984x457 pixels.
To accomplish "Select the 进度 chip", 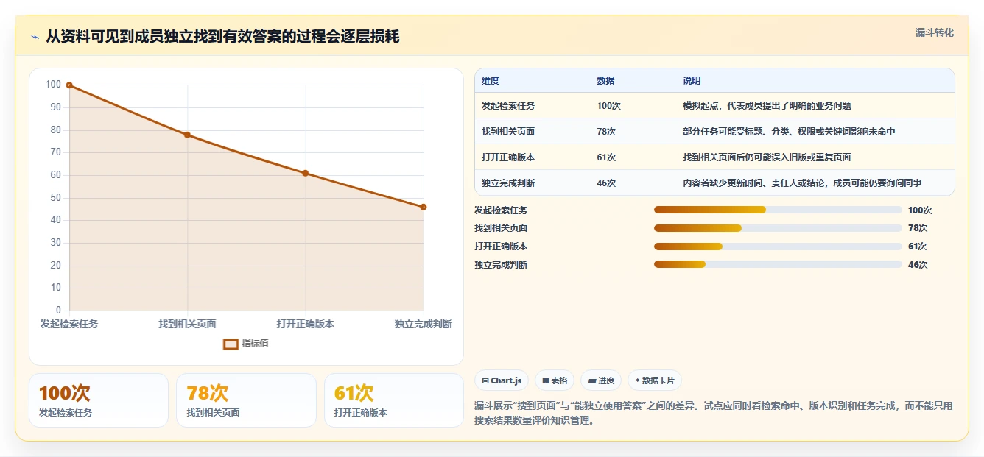I will pos(601,380).
